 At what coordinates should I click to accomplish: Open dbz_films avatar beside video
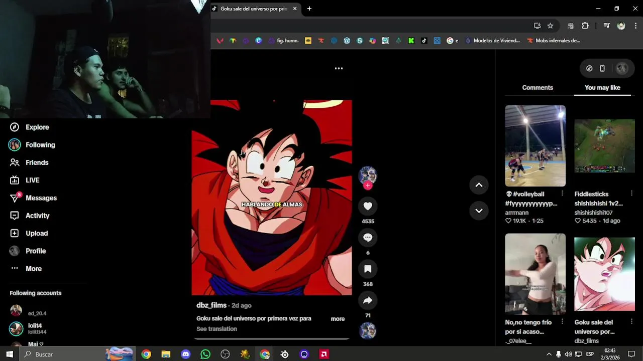[x=368, y=175]
